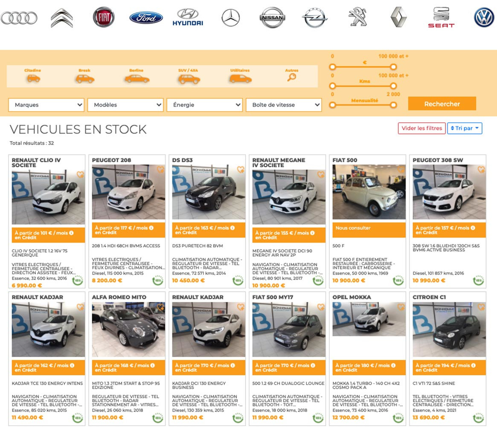This screenshot has height=429, width=497.
Task: Open the Opel Mokka listing title
Action: point(352,297)
